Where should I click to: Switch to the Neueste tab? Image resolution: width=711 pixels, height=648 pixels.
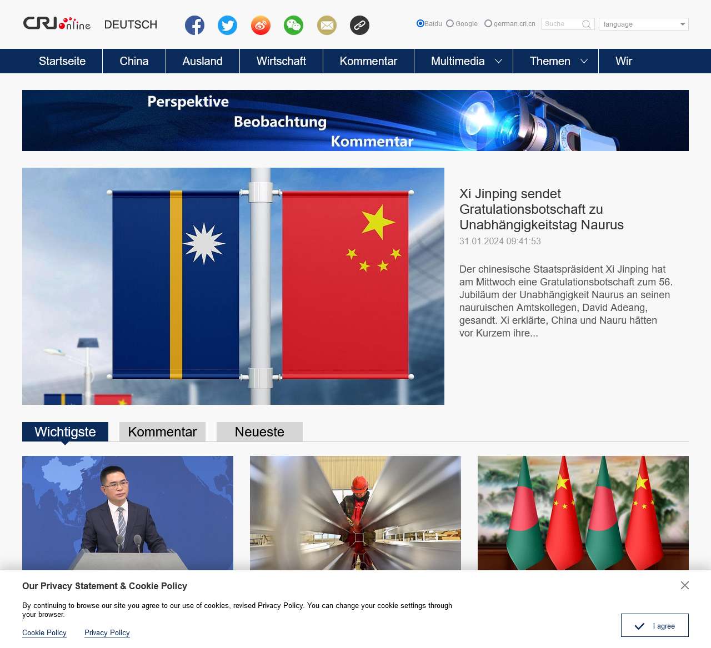259,432
